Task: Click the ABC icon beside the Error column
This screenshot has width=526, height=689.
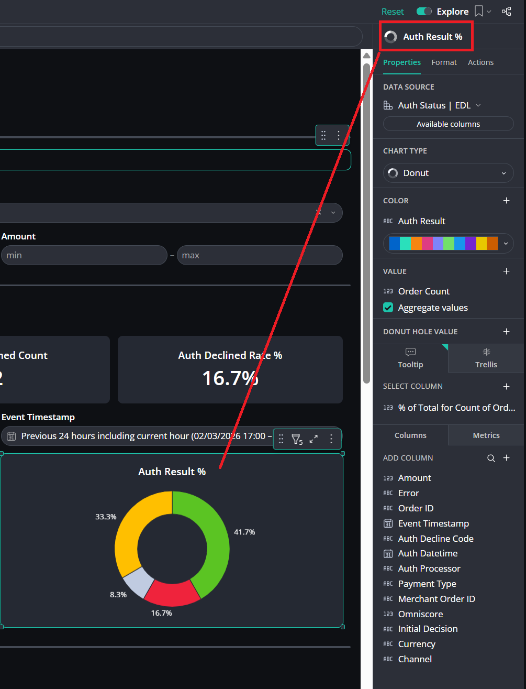Action: [388, 493]
